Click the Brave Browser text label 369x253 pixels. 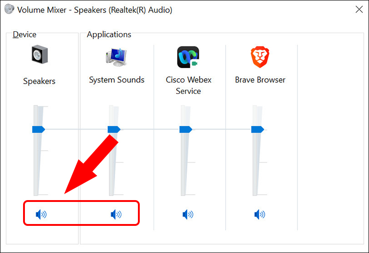tap(260, 80)
